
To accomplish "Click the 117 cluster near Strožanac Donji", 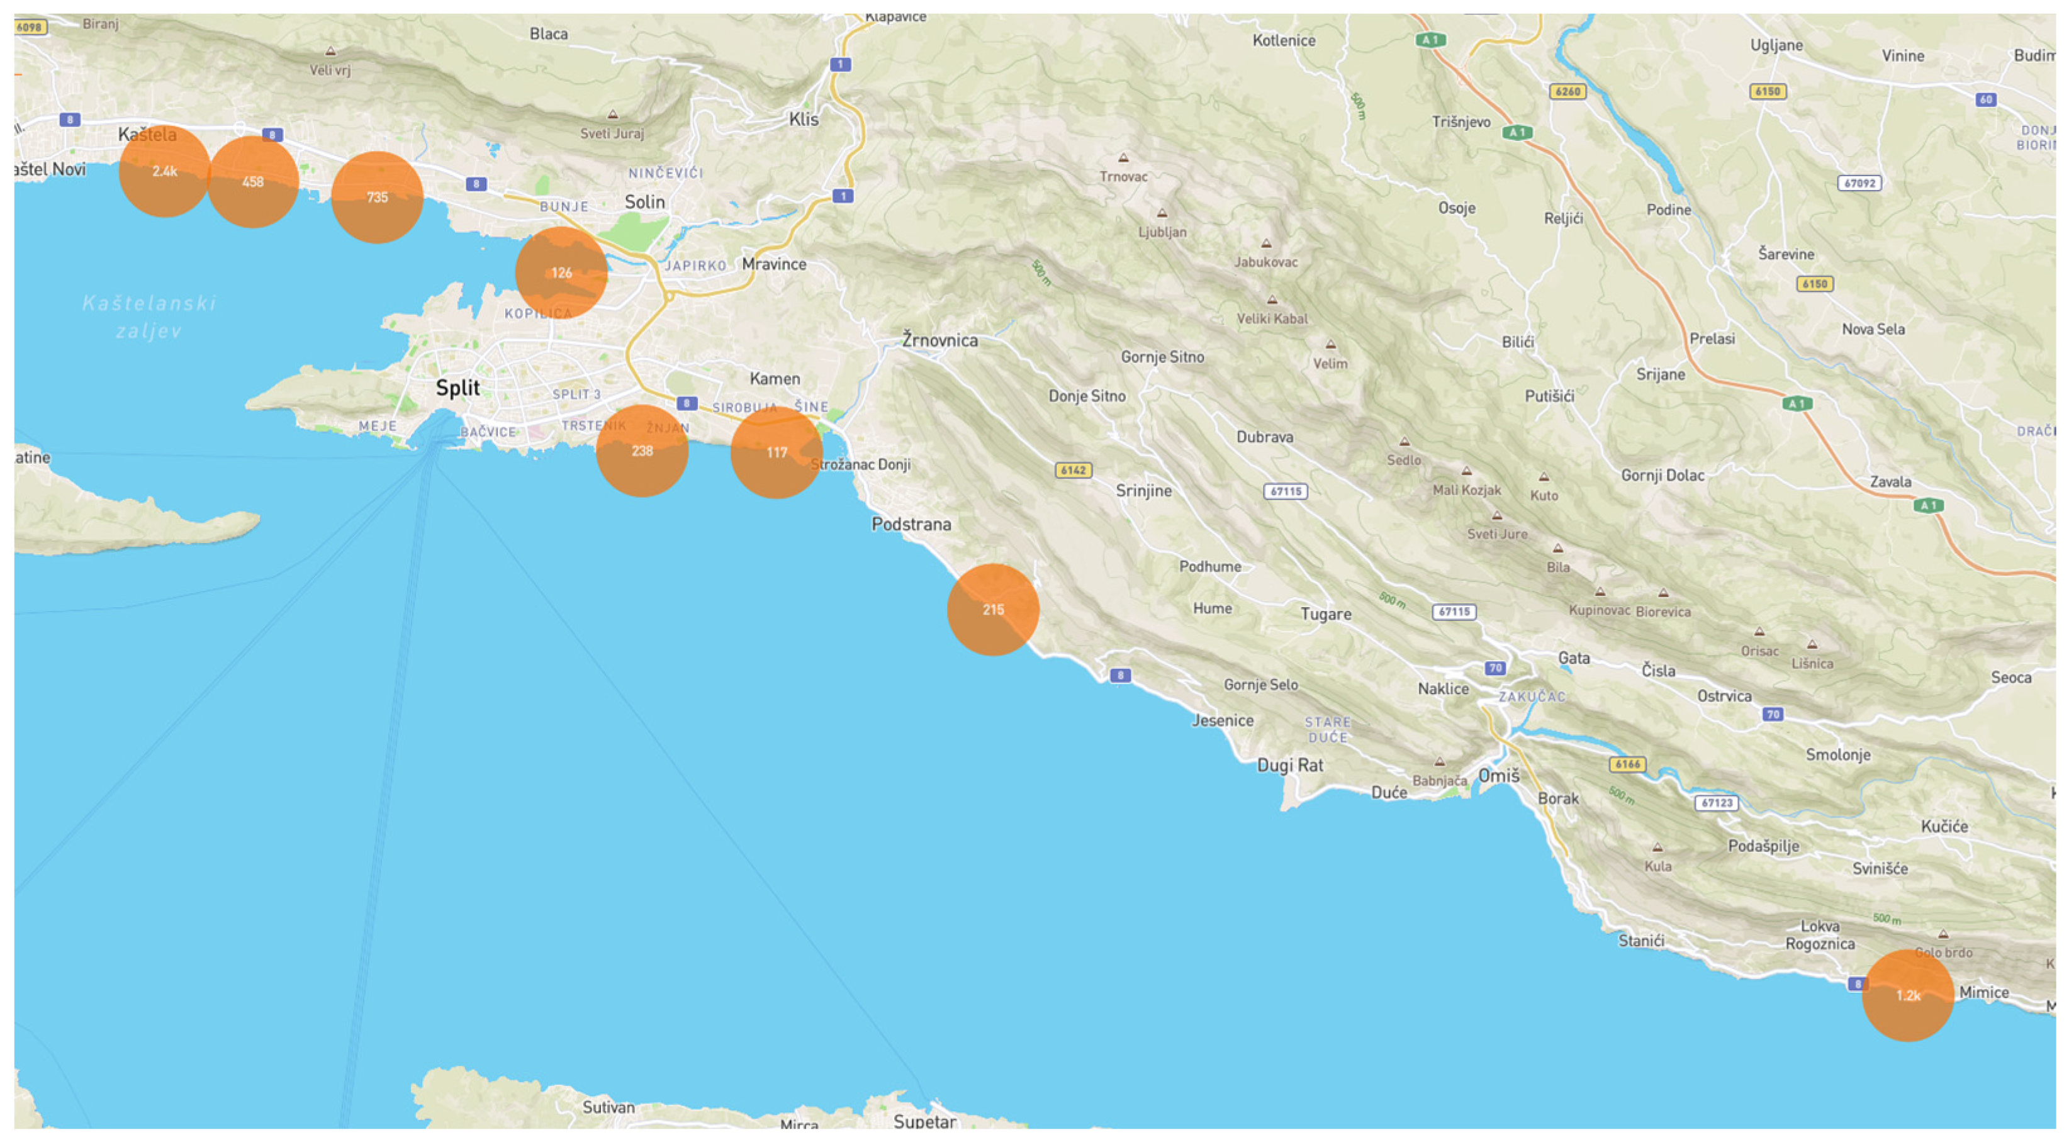I will [776, 452].
